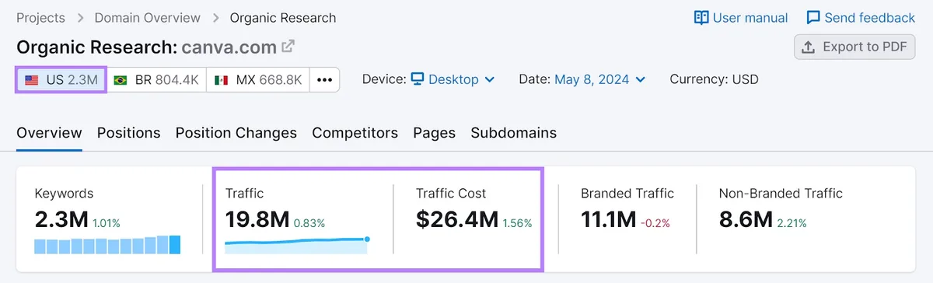Viewport: 933px width, 283px height.
Task: Go to Domain Overview breadcrumb
Action: [148, 17]
